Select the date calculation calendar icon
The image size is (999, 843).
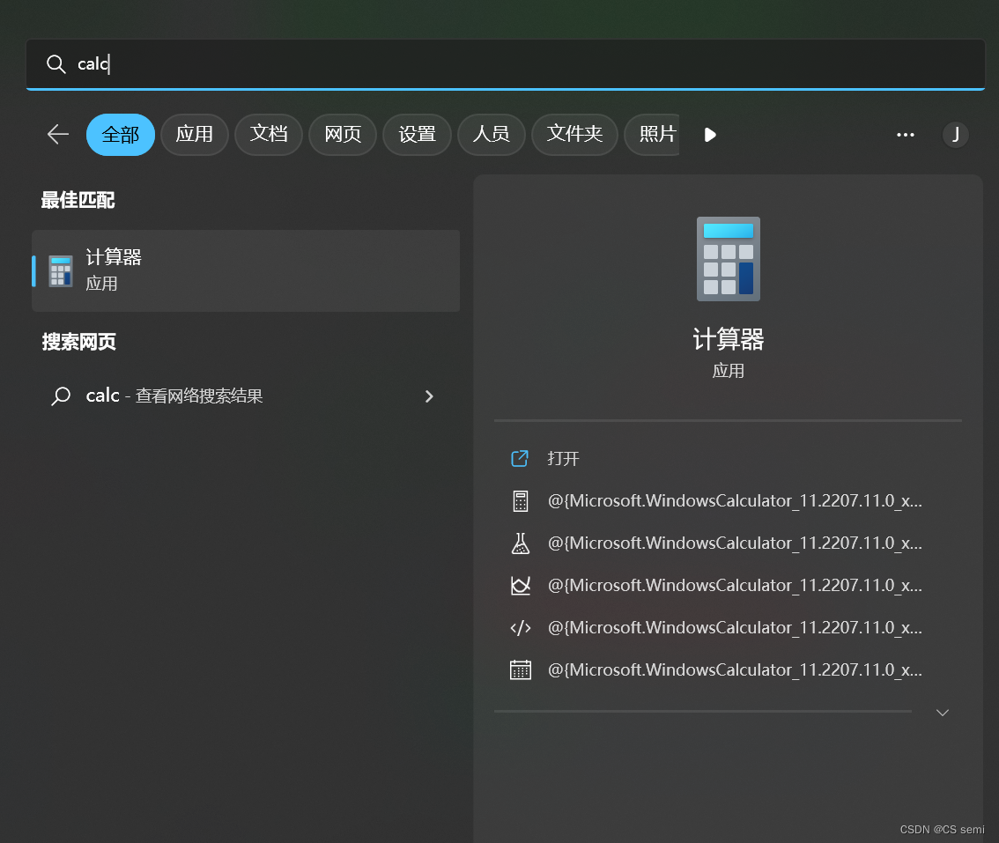521,669
